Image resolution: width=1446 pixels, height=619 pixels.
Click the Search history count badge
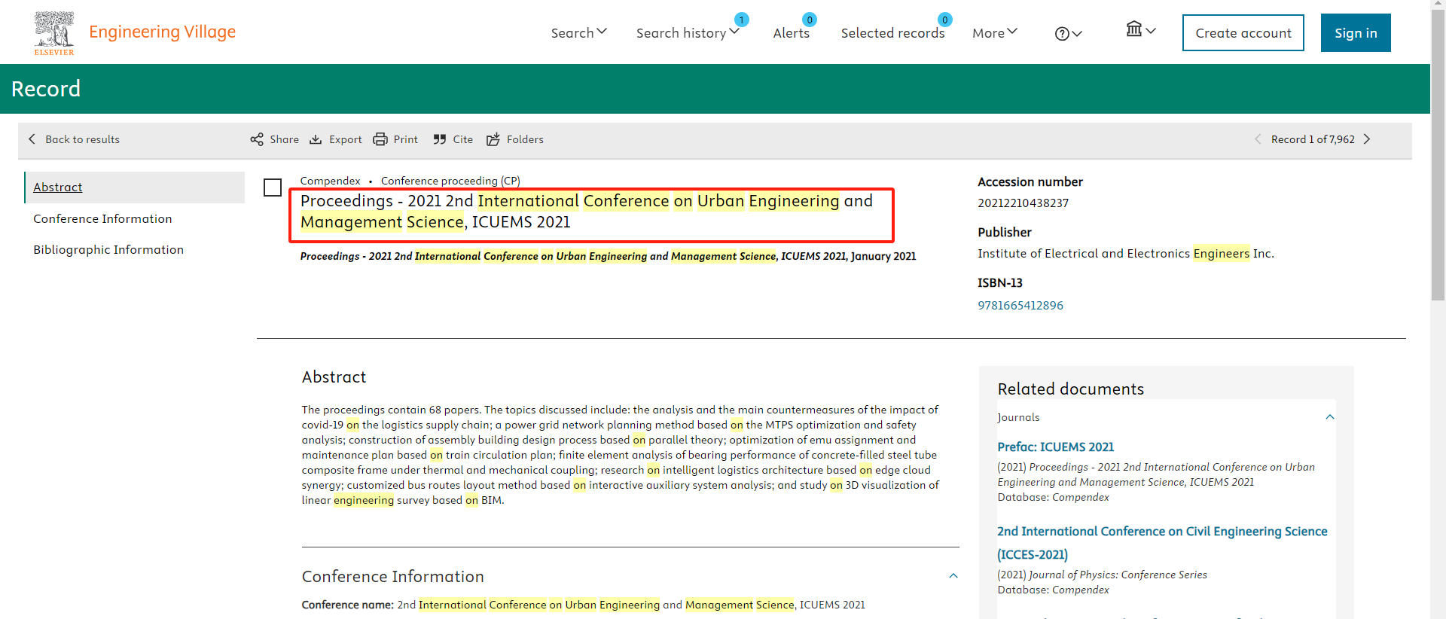tap(742, 20)
